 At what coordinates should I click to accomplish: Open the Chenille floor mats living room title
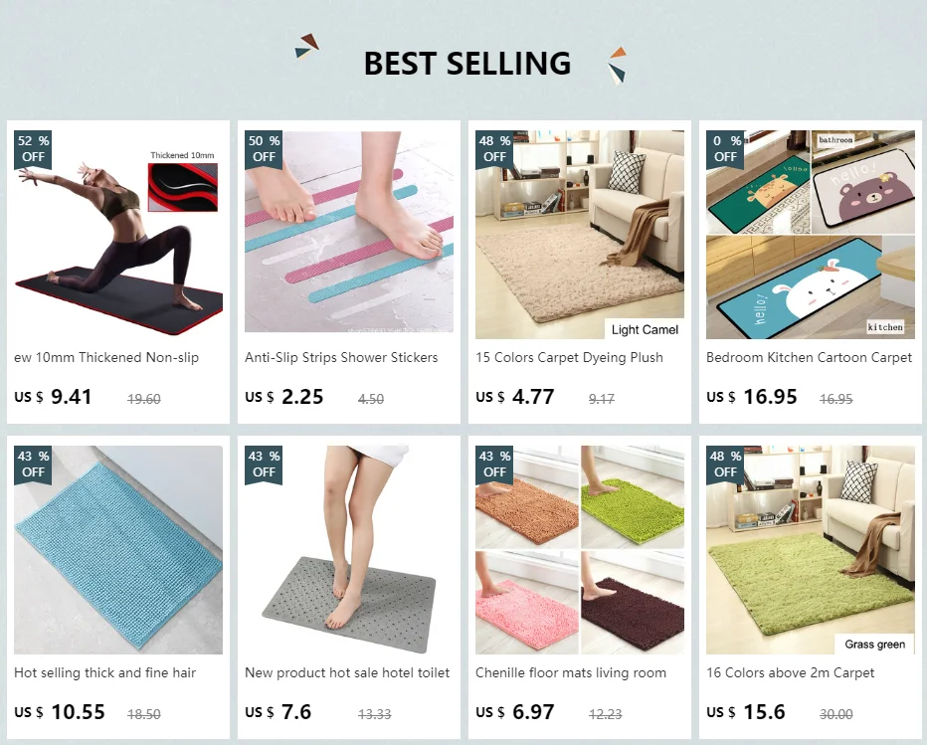[571, 672]
